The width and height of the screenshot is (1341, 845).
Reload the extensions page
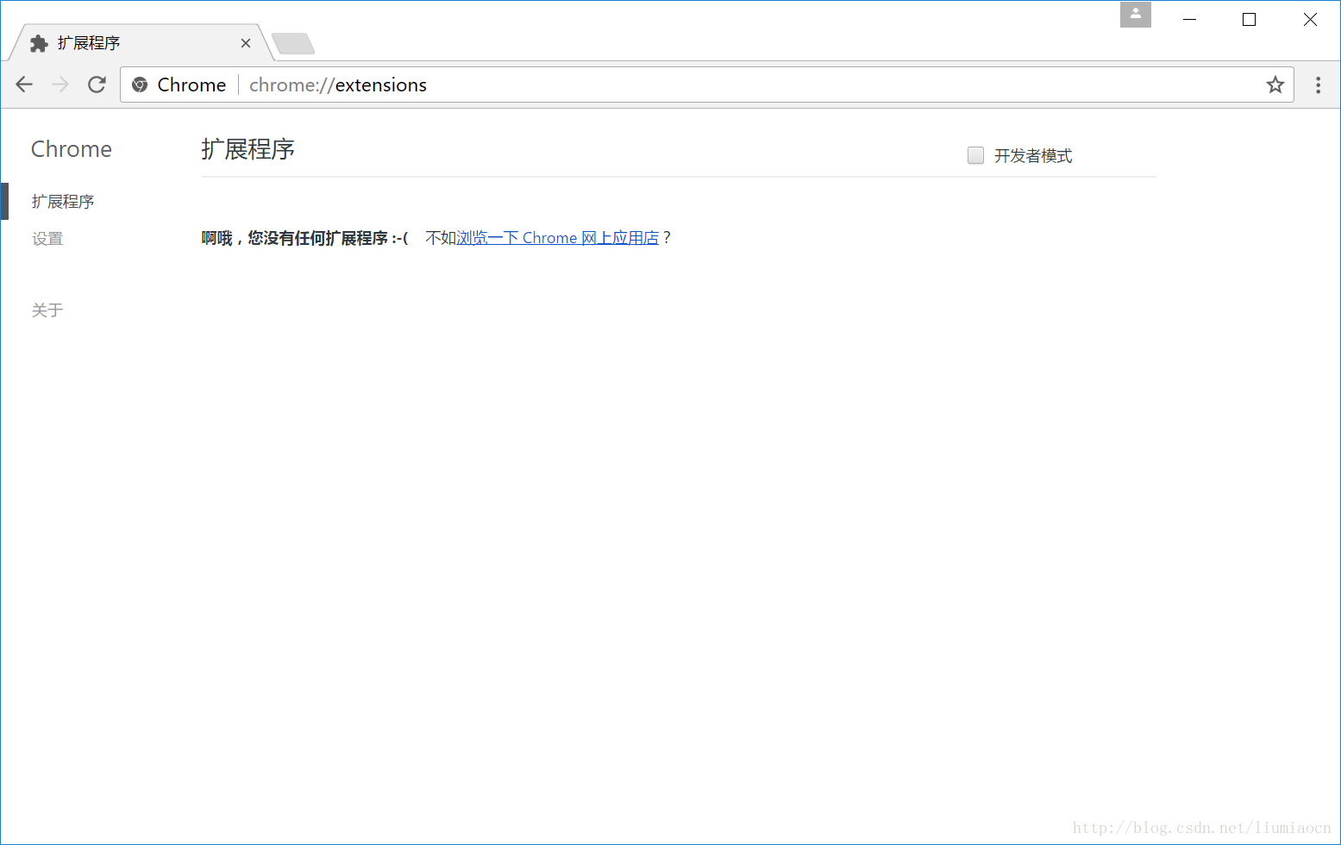(97, 84)
